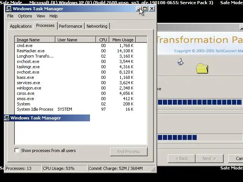Select the Longhorn Transfo... process
This screenshot has height=182, width=243.
(x=81, y=56)
